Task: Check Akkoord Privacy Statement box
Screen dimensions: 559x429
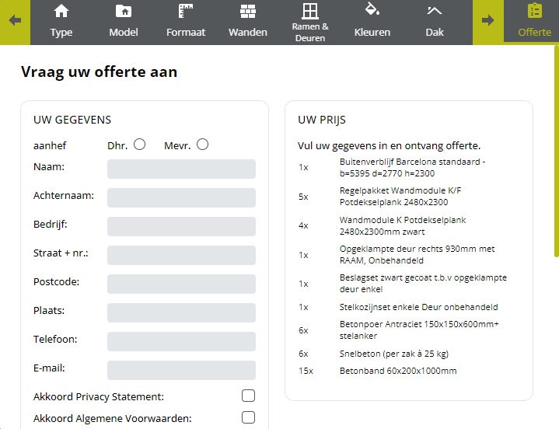Action: point(248,396)
